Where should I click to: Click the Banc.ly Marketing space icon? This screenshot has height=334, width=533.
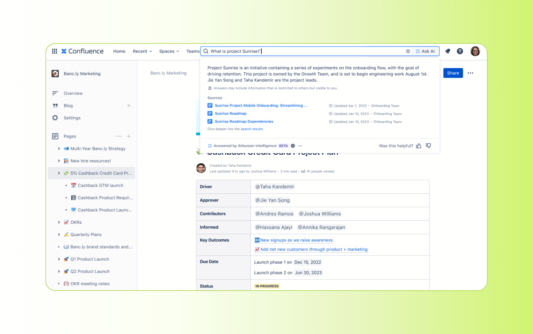coord(55,73)
